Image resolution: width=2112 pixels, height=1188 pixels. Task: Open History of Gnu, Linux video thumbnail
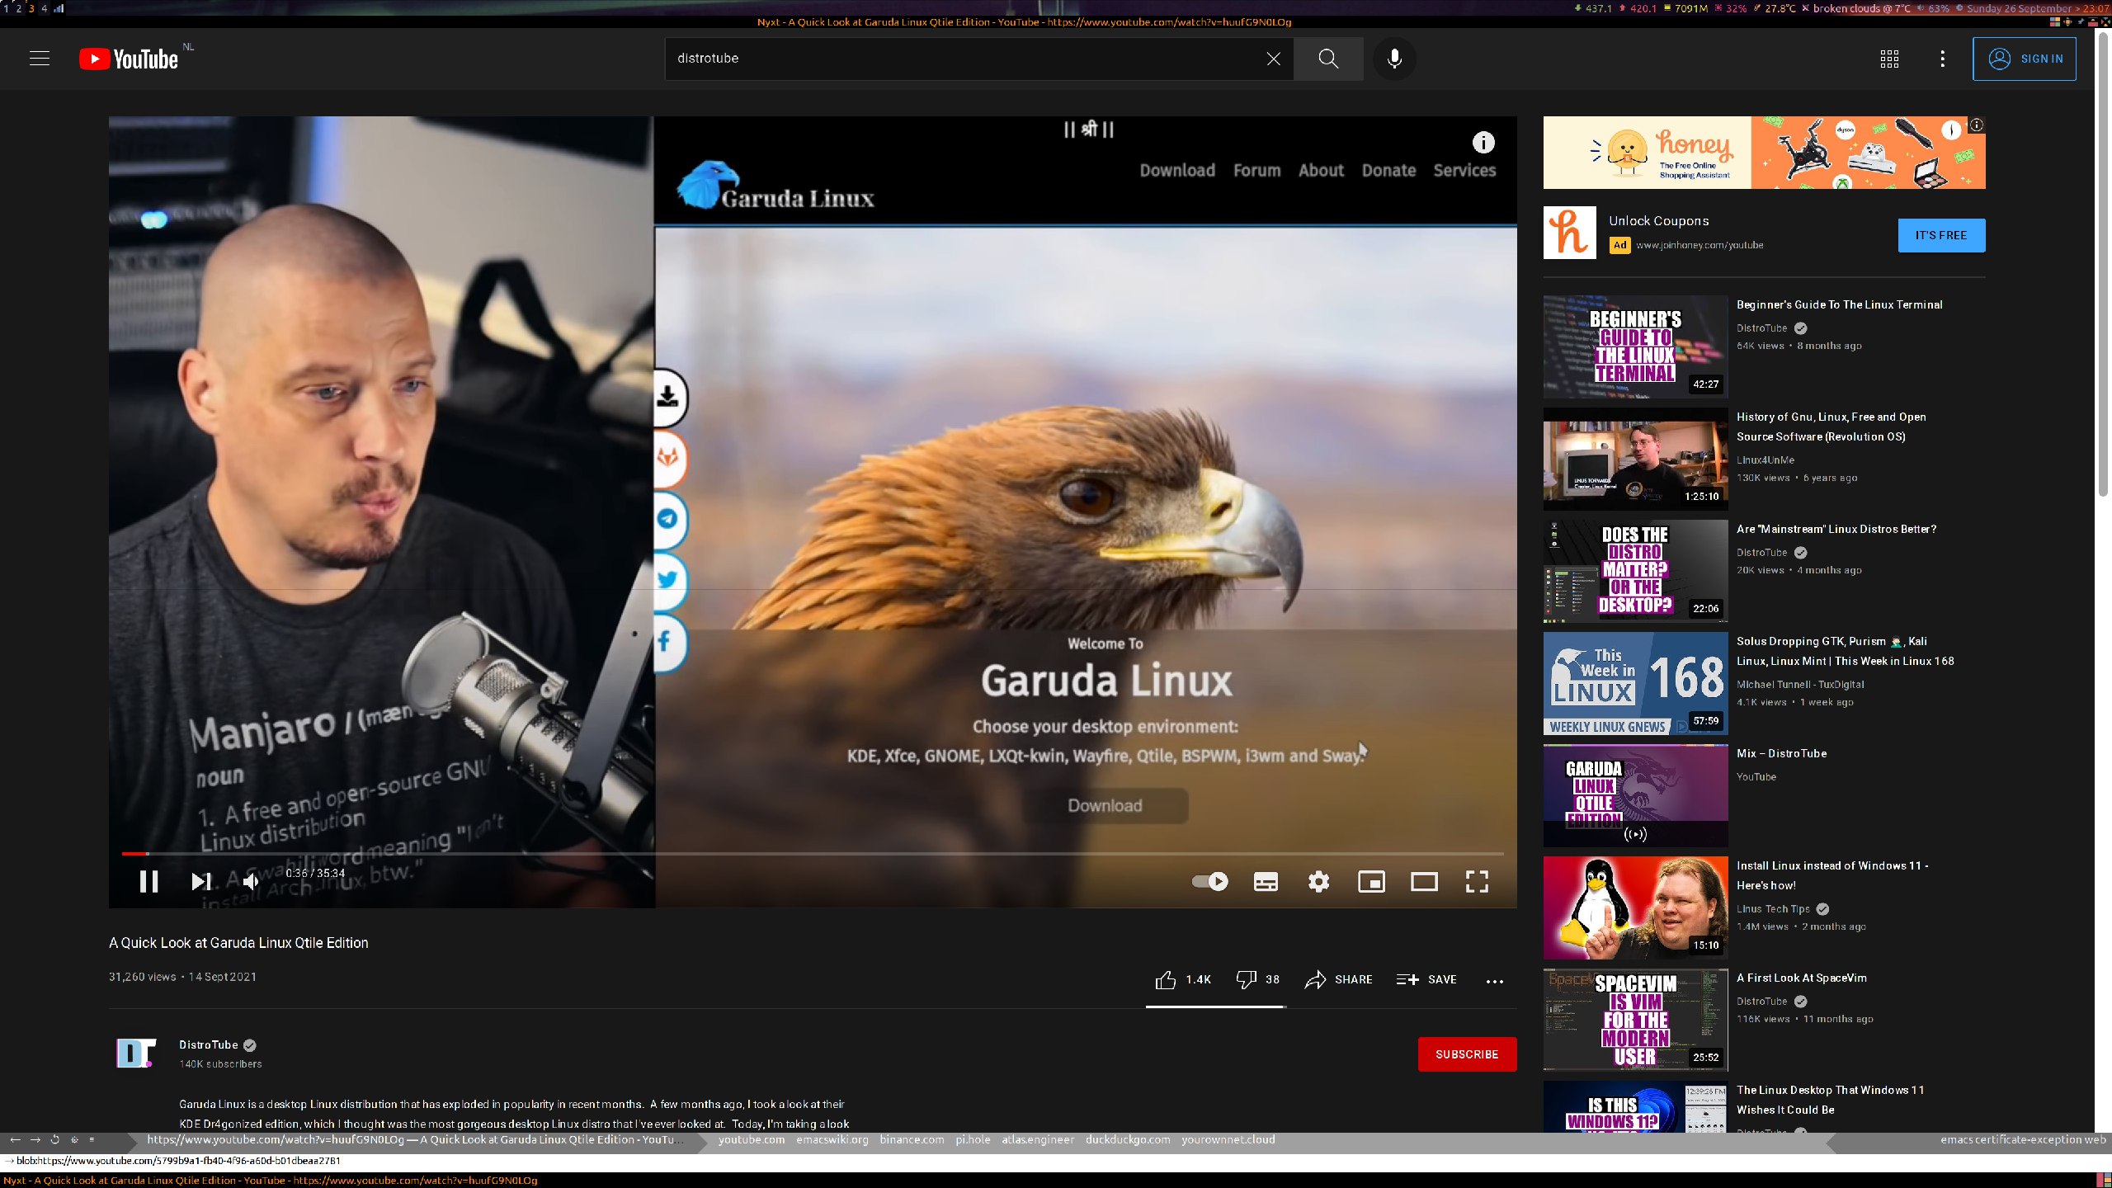pos(1635,459)
